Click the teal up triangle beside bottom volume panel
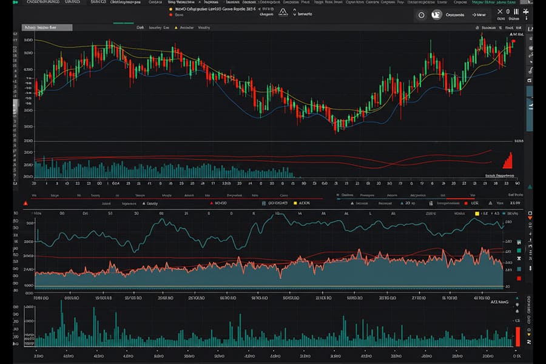The height and width of the screenshot is (364, 546). click(517, 298)
